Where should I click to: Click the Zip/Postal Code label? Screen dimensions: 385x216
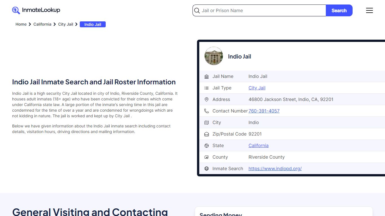pyautogui.click(x=229, y=134)
